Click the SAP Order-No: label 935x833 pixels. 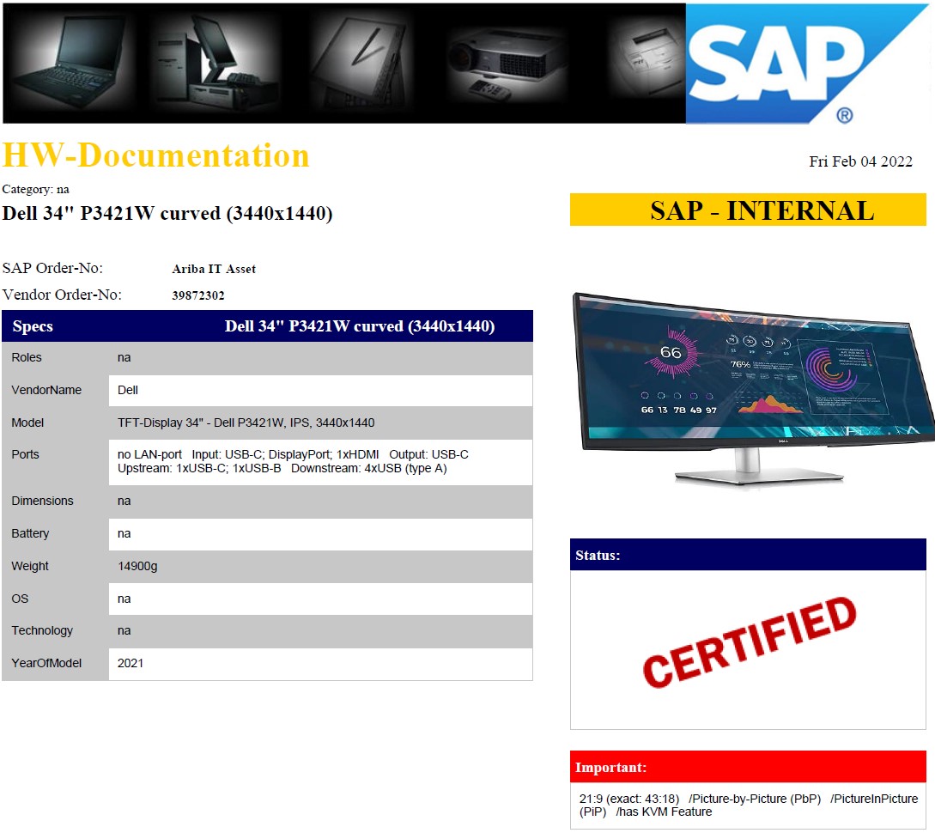tap(52, 268)
